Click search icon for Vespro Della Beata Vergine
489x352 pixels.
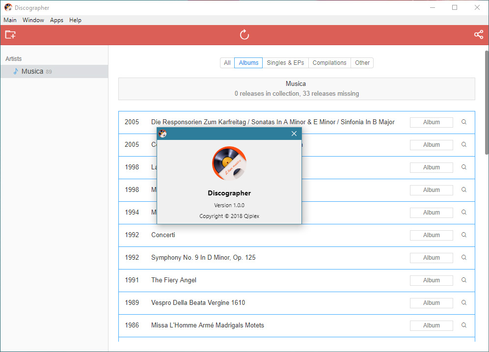(x=464, y=302)
